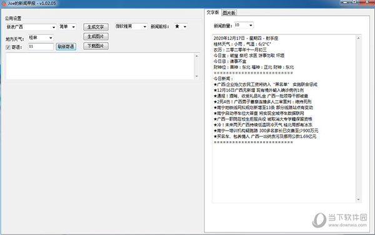Switch to the 文字版 tab

point(212,12)
